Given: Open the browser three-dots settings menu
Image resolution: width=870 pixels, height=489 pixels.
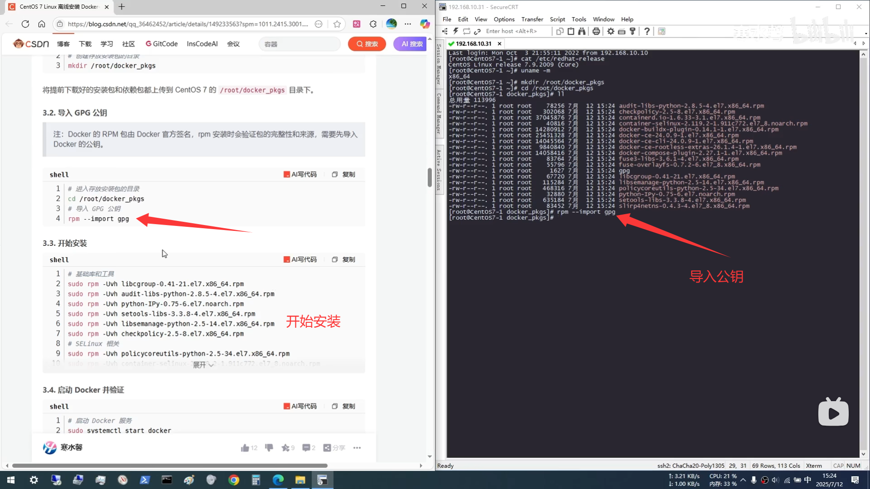Looking at the screenshot, I should point(408,24).
